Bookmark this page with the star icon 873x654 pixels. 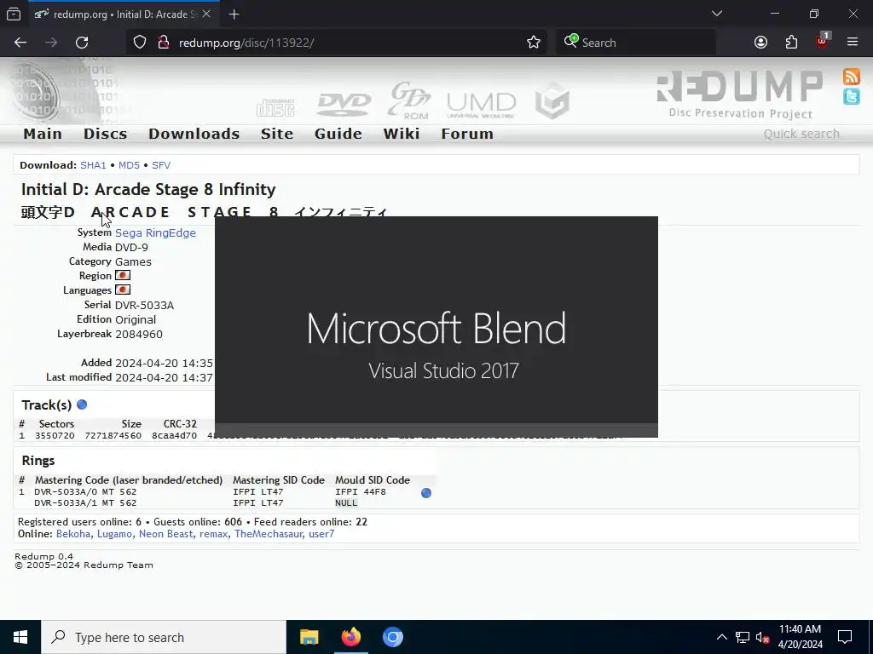[x=534, y=43]
